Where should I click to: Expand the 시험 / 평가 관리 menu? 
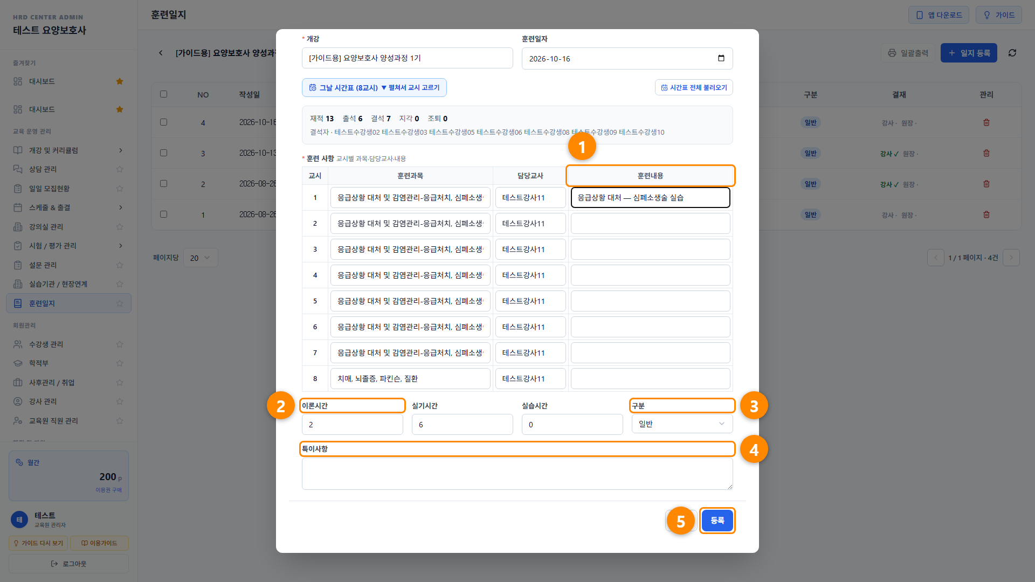68,246
